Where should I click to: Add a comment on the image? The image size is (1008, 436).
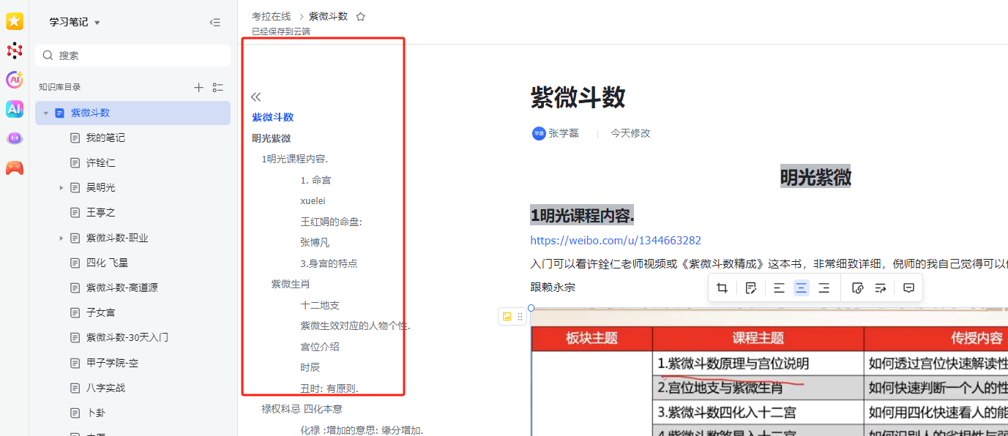908,288
